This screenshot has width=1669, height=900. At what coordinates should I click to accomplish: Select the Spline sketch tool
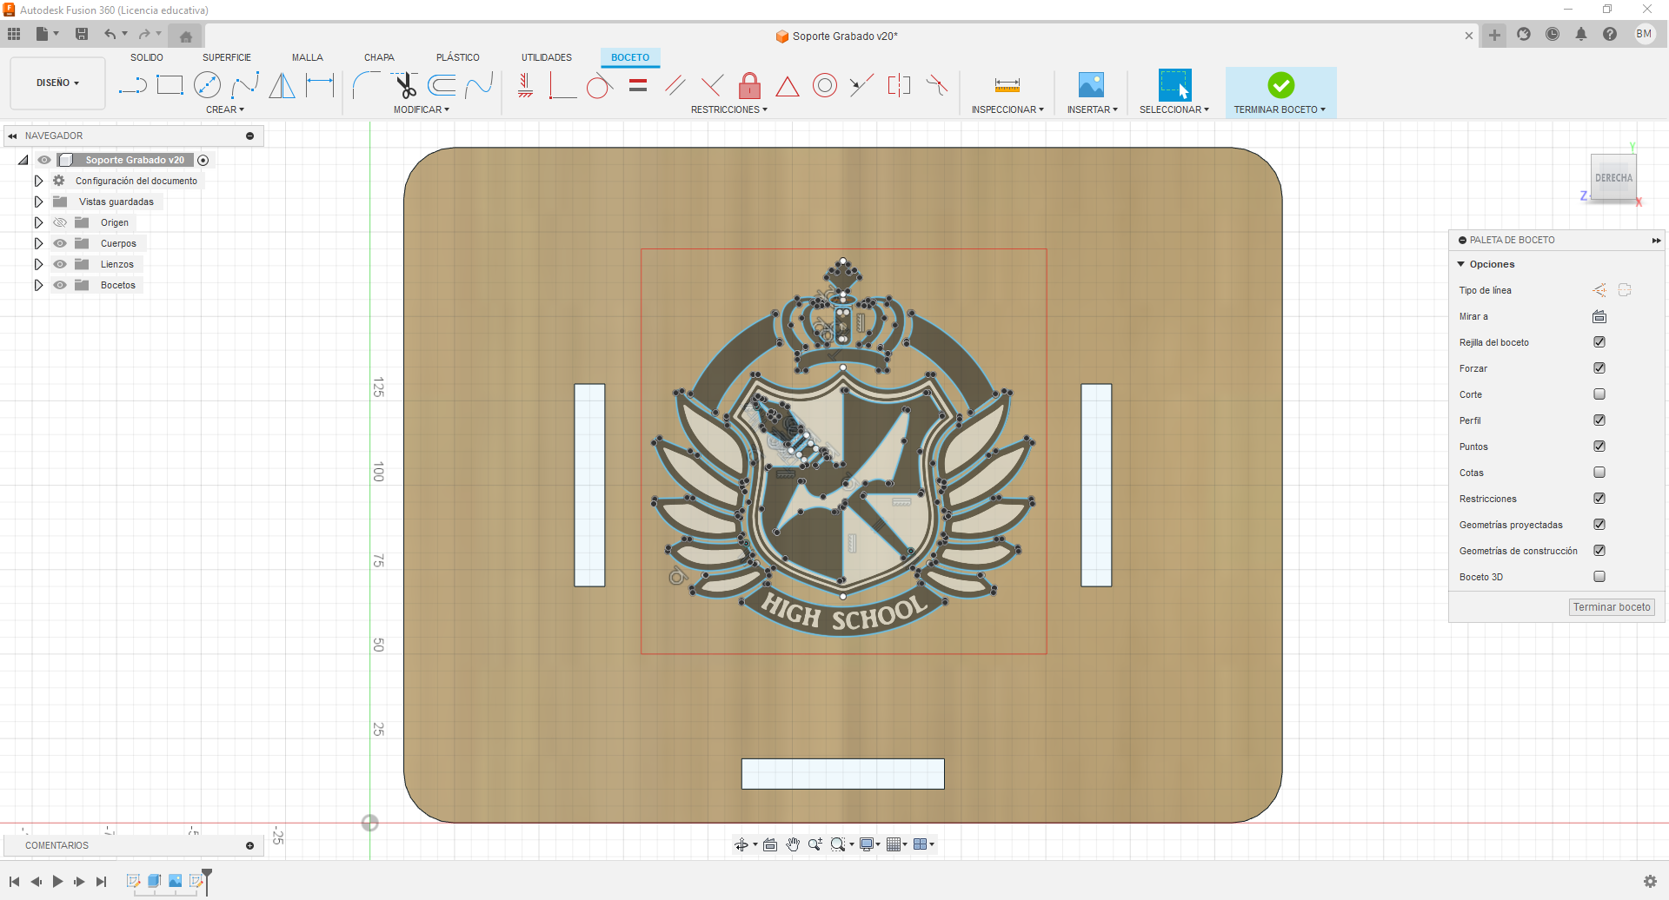point(245,85)
